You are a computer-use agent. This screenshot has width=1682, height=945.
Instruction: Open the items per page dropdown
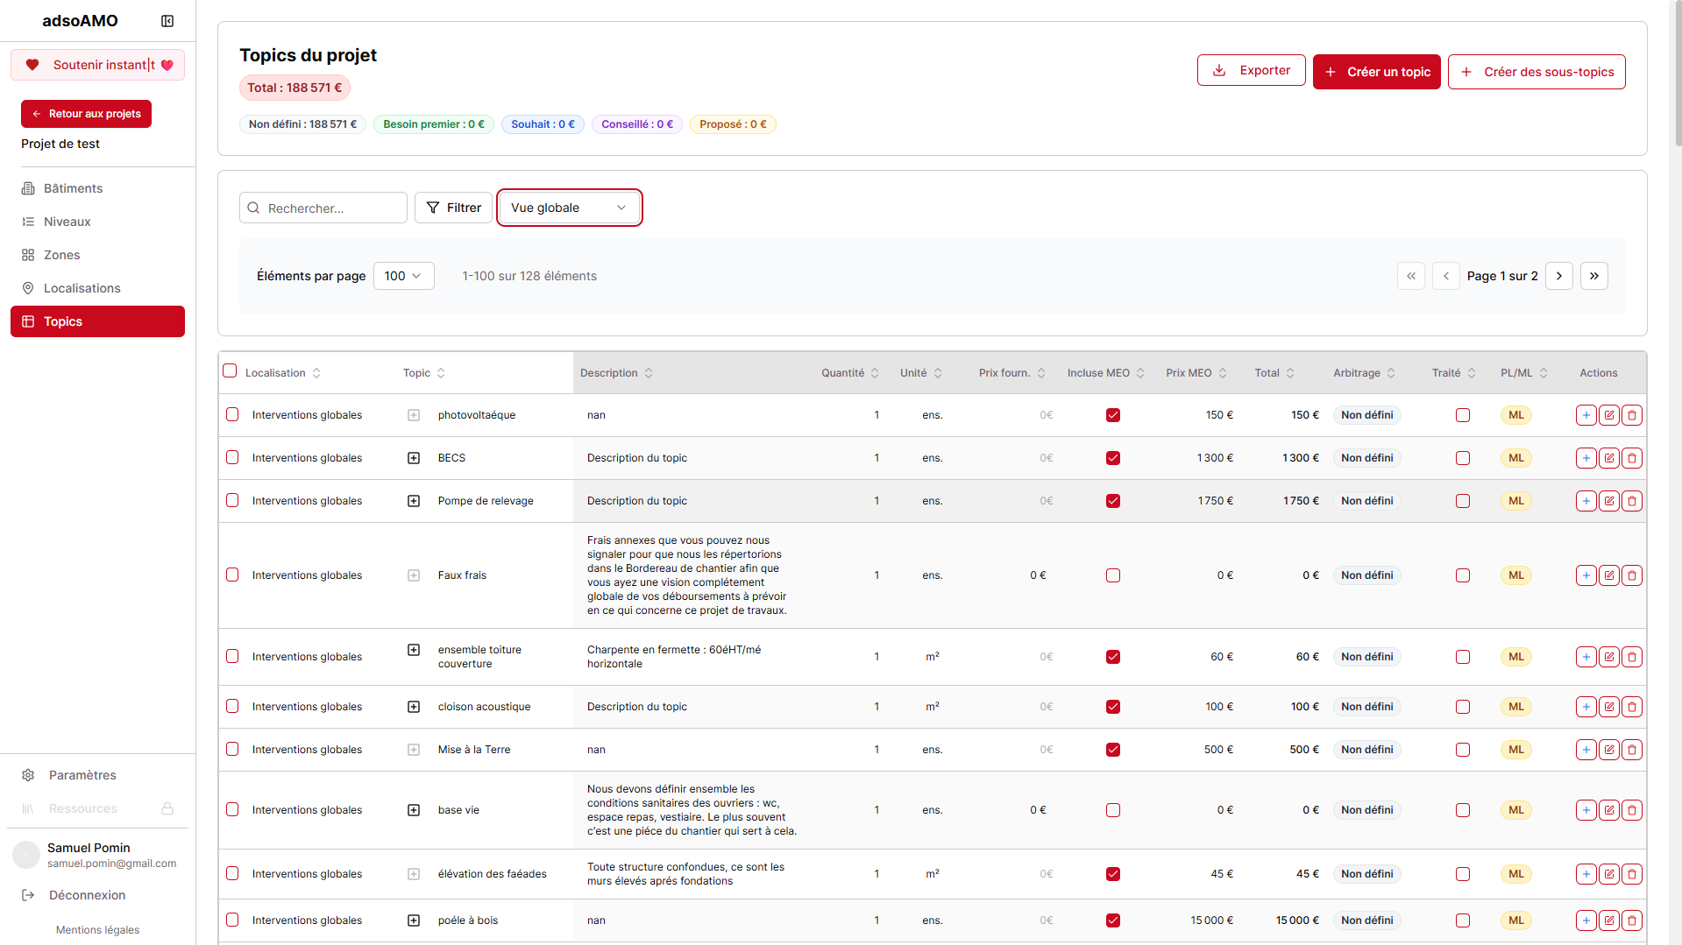403,276
